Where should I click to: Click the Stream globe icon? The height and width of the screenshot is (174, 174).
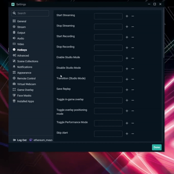click(14, 27)
